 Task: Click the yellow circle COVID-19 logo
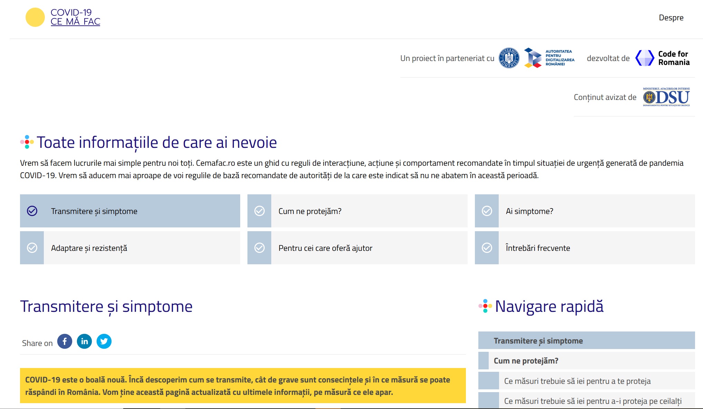[x=35, y=17]
